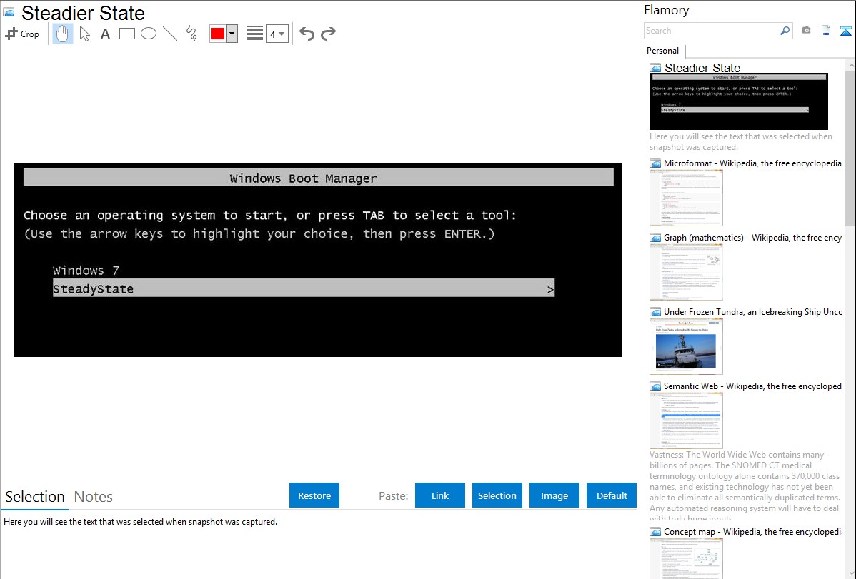Click the Semantic Web - Wikipedia title text
Image resolution: width=856 pixels, height=579 pixels.
coord(752,386)
